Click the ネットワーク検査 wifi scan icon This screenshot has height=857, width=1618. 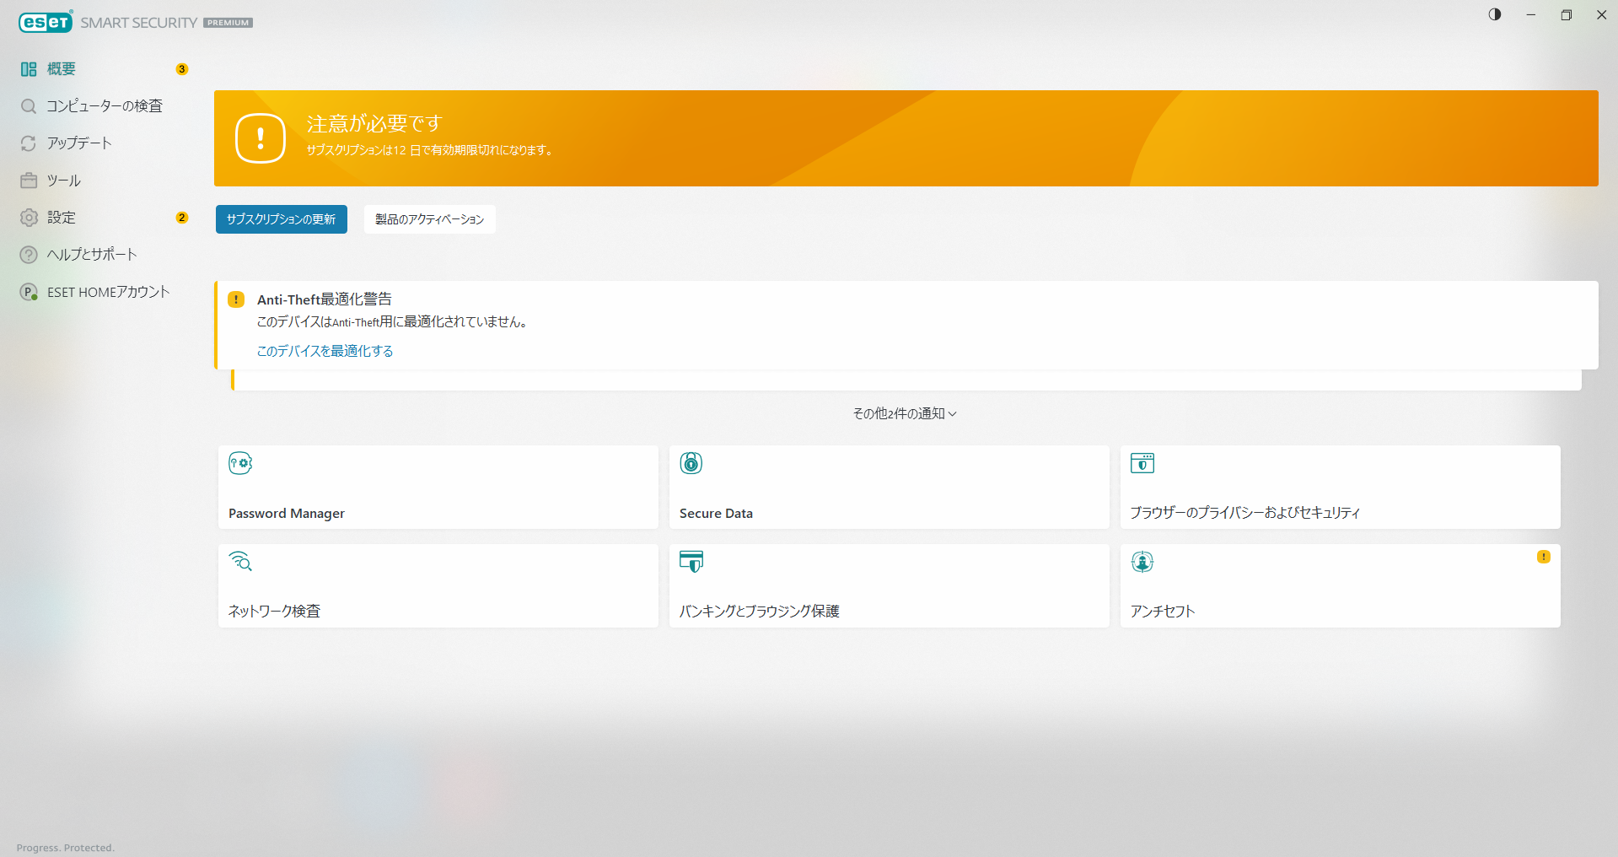pos(240,561)
